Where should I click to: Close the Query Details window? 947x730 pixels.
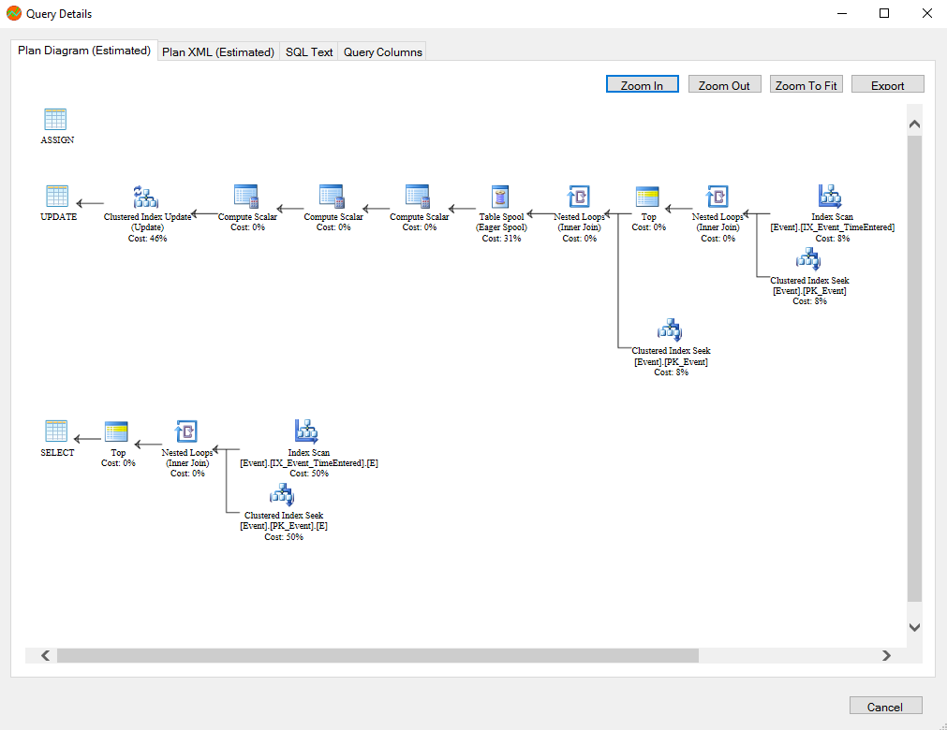(x=927, y=13)
